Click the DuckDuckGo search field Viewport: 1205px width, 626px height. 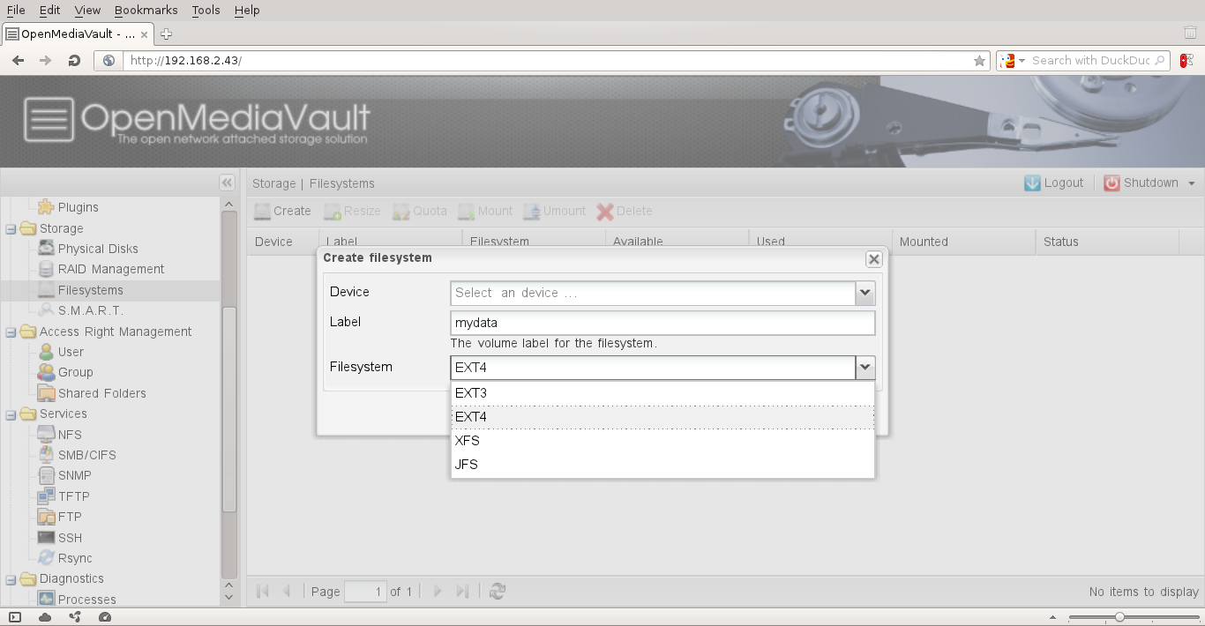click(1092, 61)
